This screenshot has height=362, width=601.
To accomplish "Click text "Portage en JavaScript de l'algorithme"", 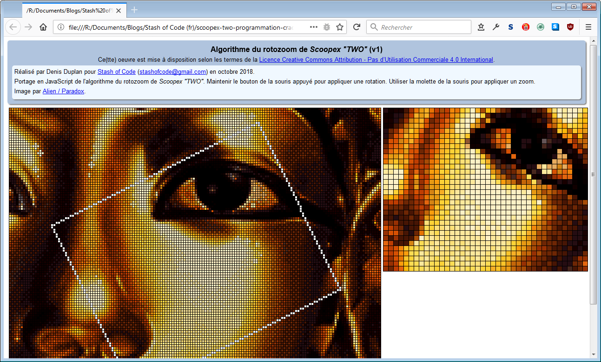I will click(x=67, y=81).
